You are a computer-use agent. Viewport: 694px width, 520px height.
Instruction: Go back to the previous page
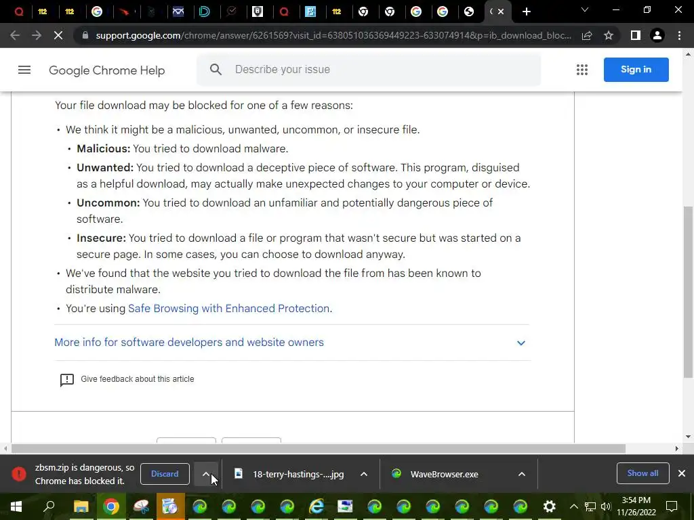(x=15, y=35)
